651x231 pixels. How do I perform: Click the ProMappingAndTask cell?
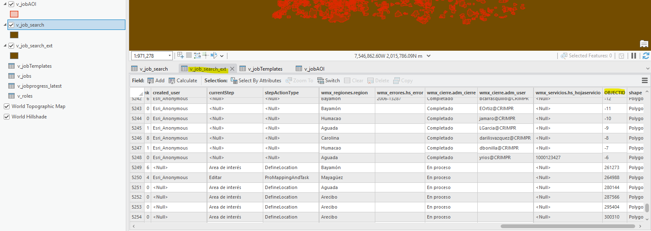tap(291, 177)
